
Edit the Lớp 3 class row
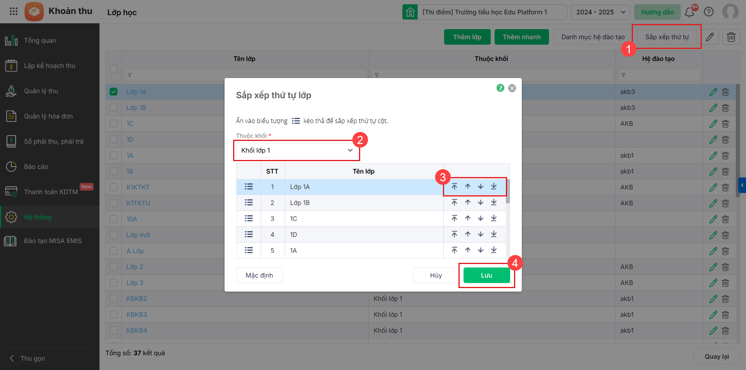(x=713, y=283)
